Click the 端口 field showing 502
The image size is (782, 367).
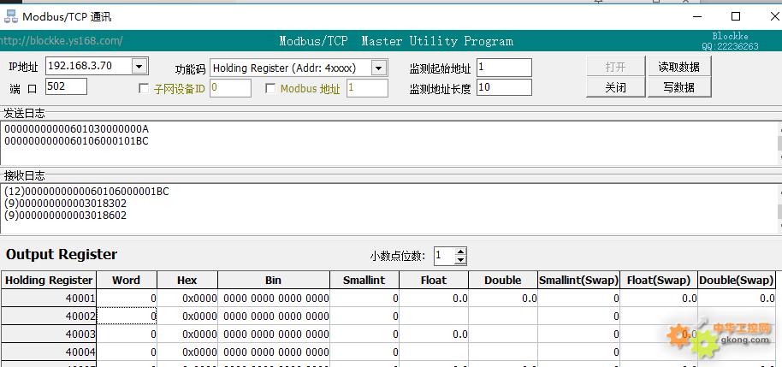pos(67,86)
